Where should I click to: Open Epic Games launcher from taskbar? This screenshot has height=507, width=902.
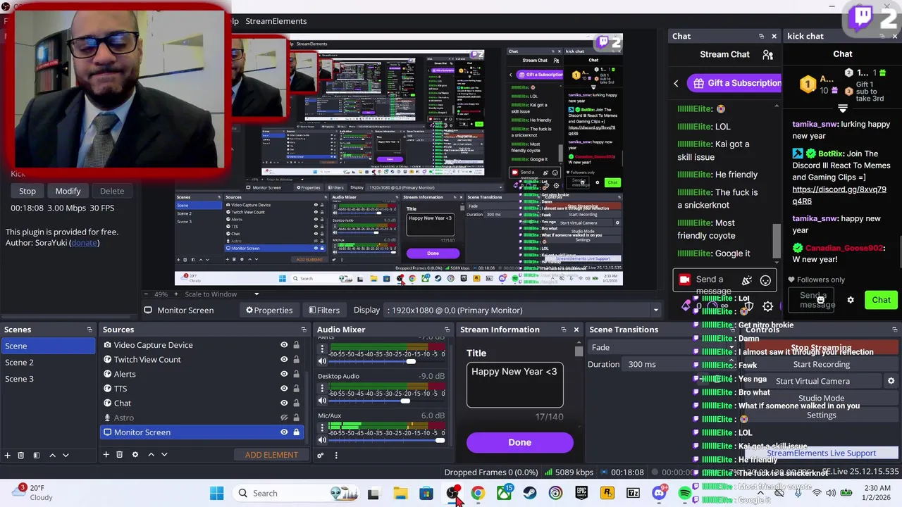[581, 494]
